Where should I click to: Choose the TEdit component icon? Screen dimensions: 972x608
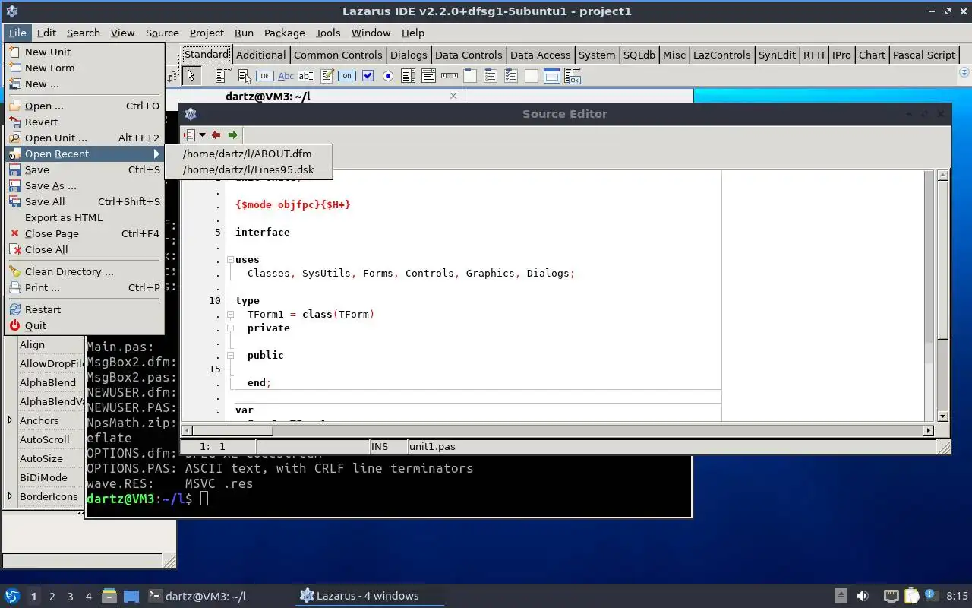pos(306,75)
